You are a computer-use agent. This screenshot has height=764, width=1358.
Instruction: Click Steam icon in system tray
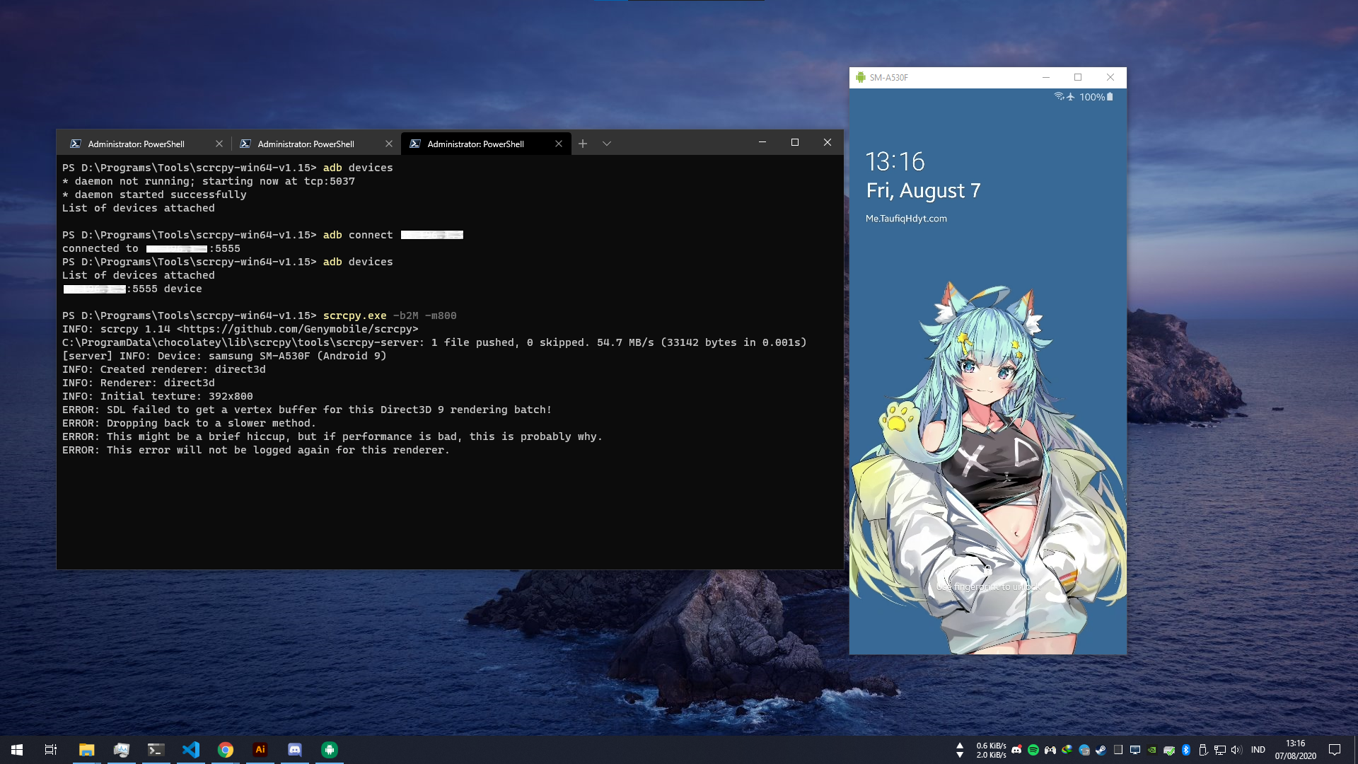coord(1101,750)
